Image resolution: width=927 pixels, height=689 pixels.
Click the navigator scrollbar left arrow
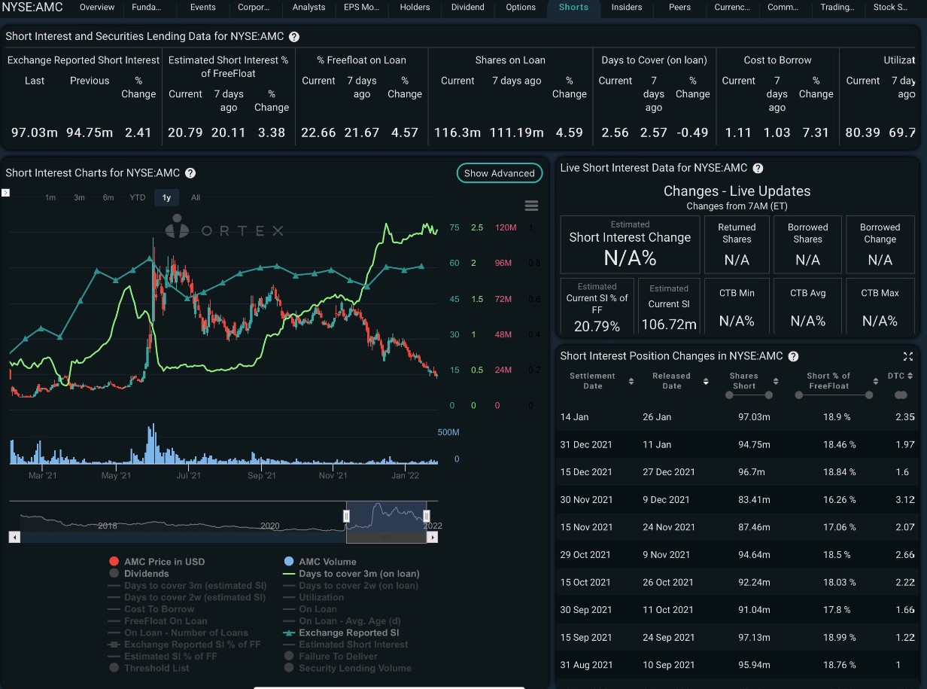[14, 537]
